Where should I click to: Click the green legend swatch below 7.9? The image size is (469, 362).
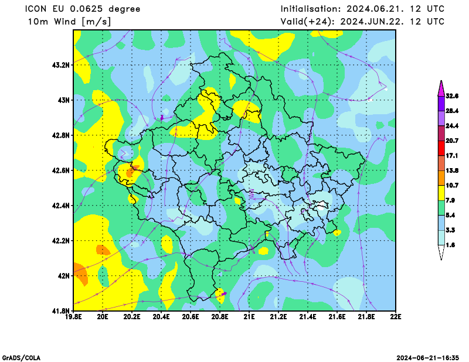(x=441, y=208)
